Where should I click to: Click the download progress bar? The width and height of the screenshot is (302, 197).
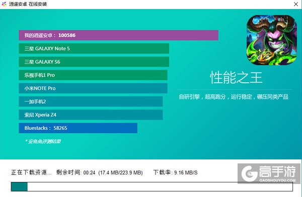[x=152, y=186]
